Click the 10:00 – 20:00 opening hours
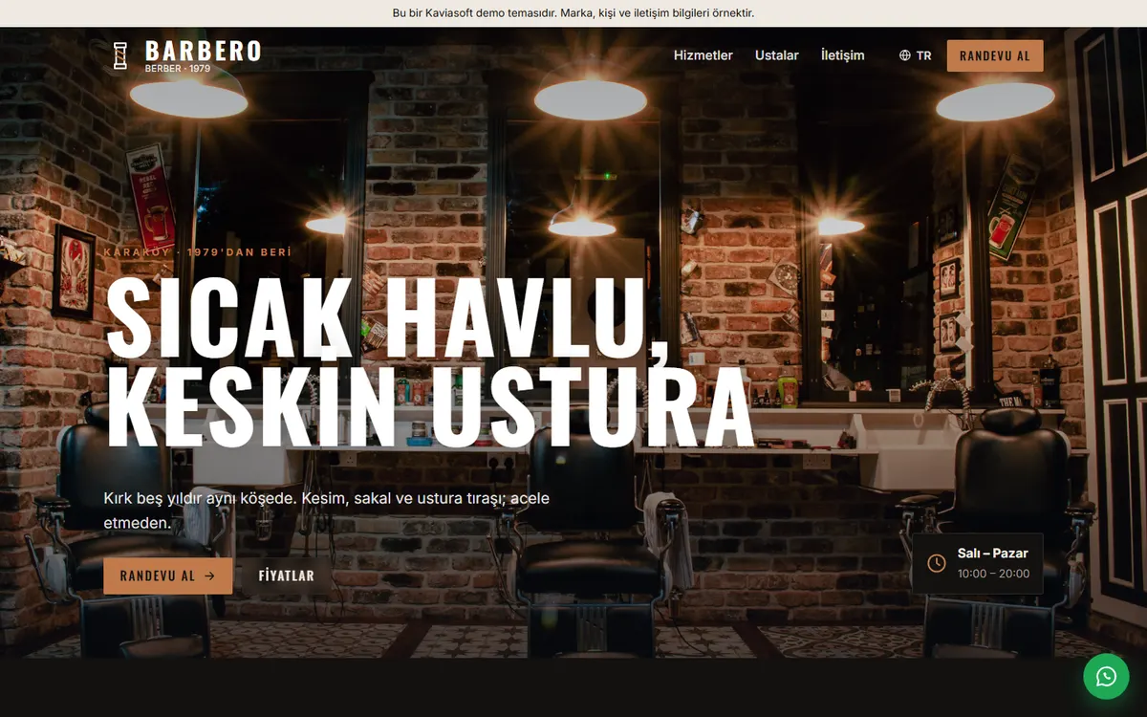1147x717 pixels. 994,574
